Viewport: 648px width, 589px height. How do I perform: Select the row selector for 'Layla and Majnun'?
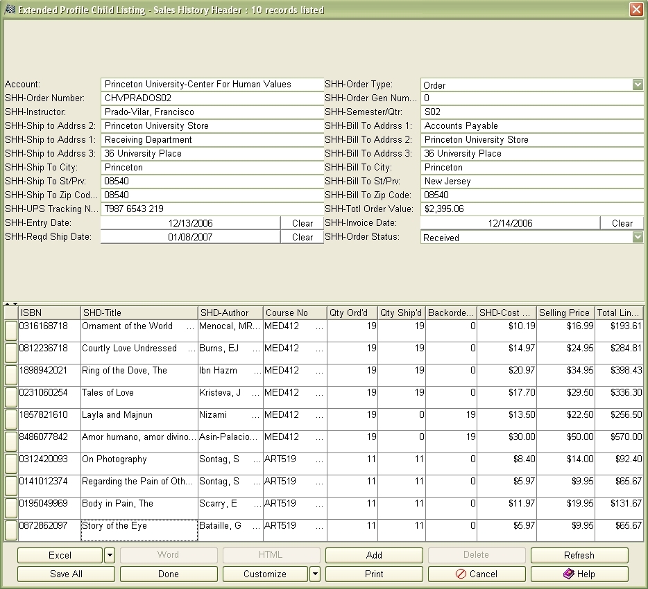point(10,419)
